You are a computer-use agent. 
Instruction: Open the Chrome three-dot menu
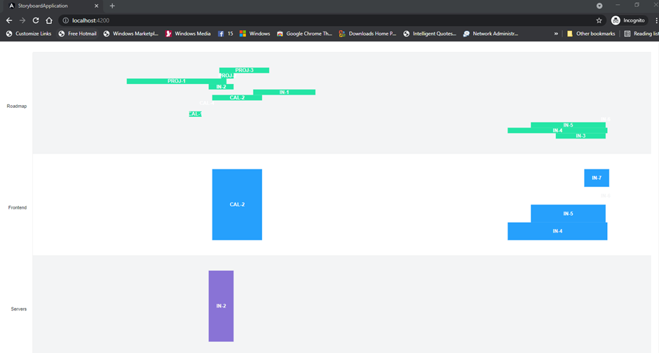(x=656, y=20)
